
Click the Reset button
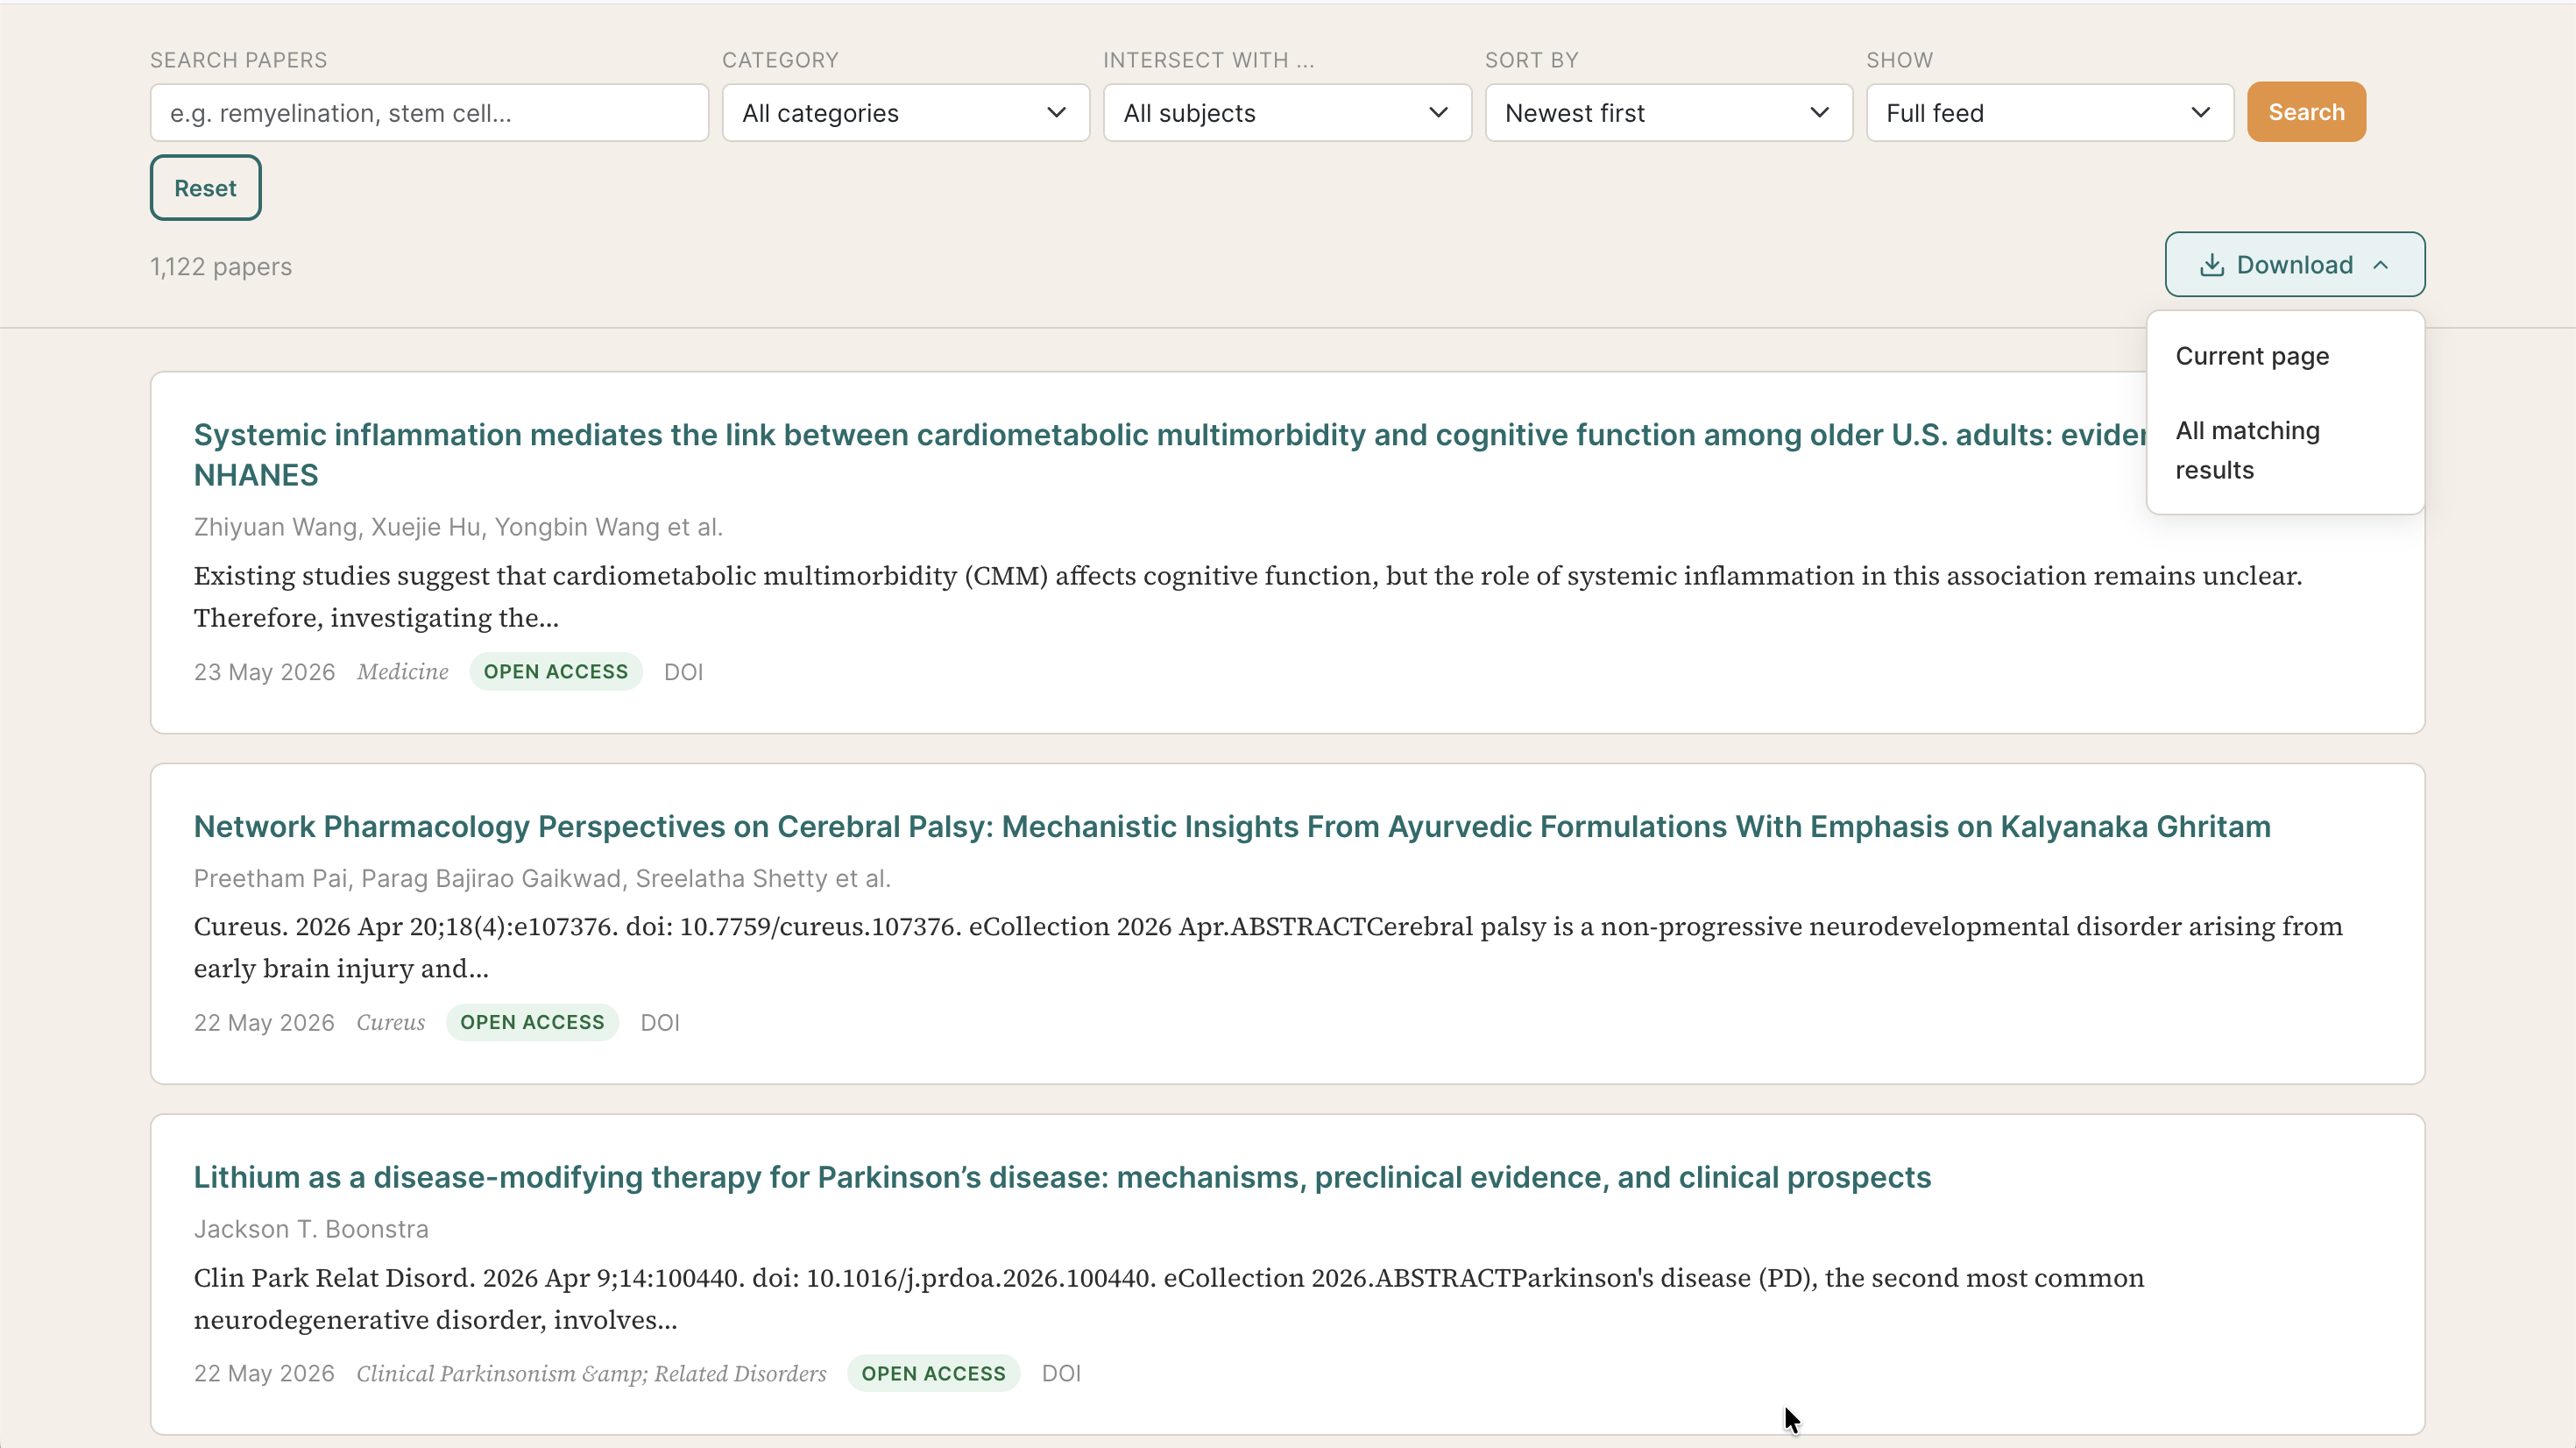pyautogui.click(x=205, y=187)
